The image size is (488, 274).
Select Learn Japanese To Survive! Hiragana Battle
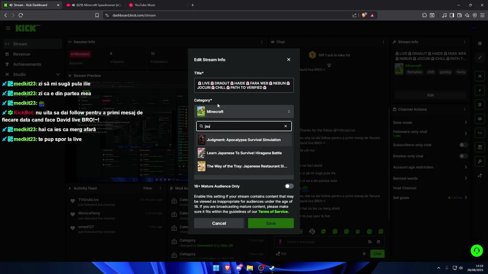pos(244,153)
